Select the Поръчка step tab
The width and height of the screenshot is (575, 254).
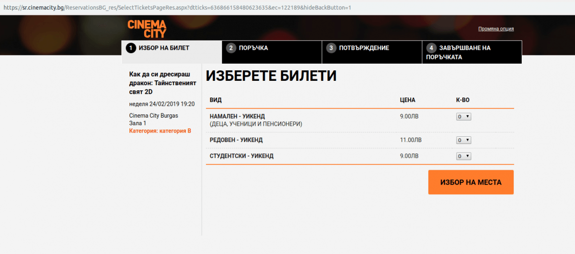click(272, 52)
